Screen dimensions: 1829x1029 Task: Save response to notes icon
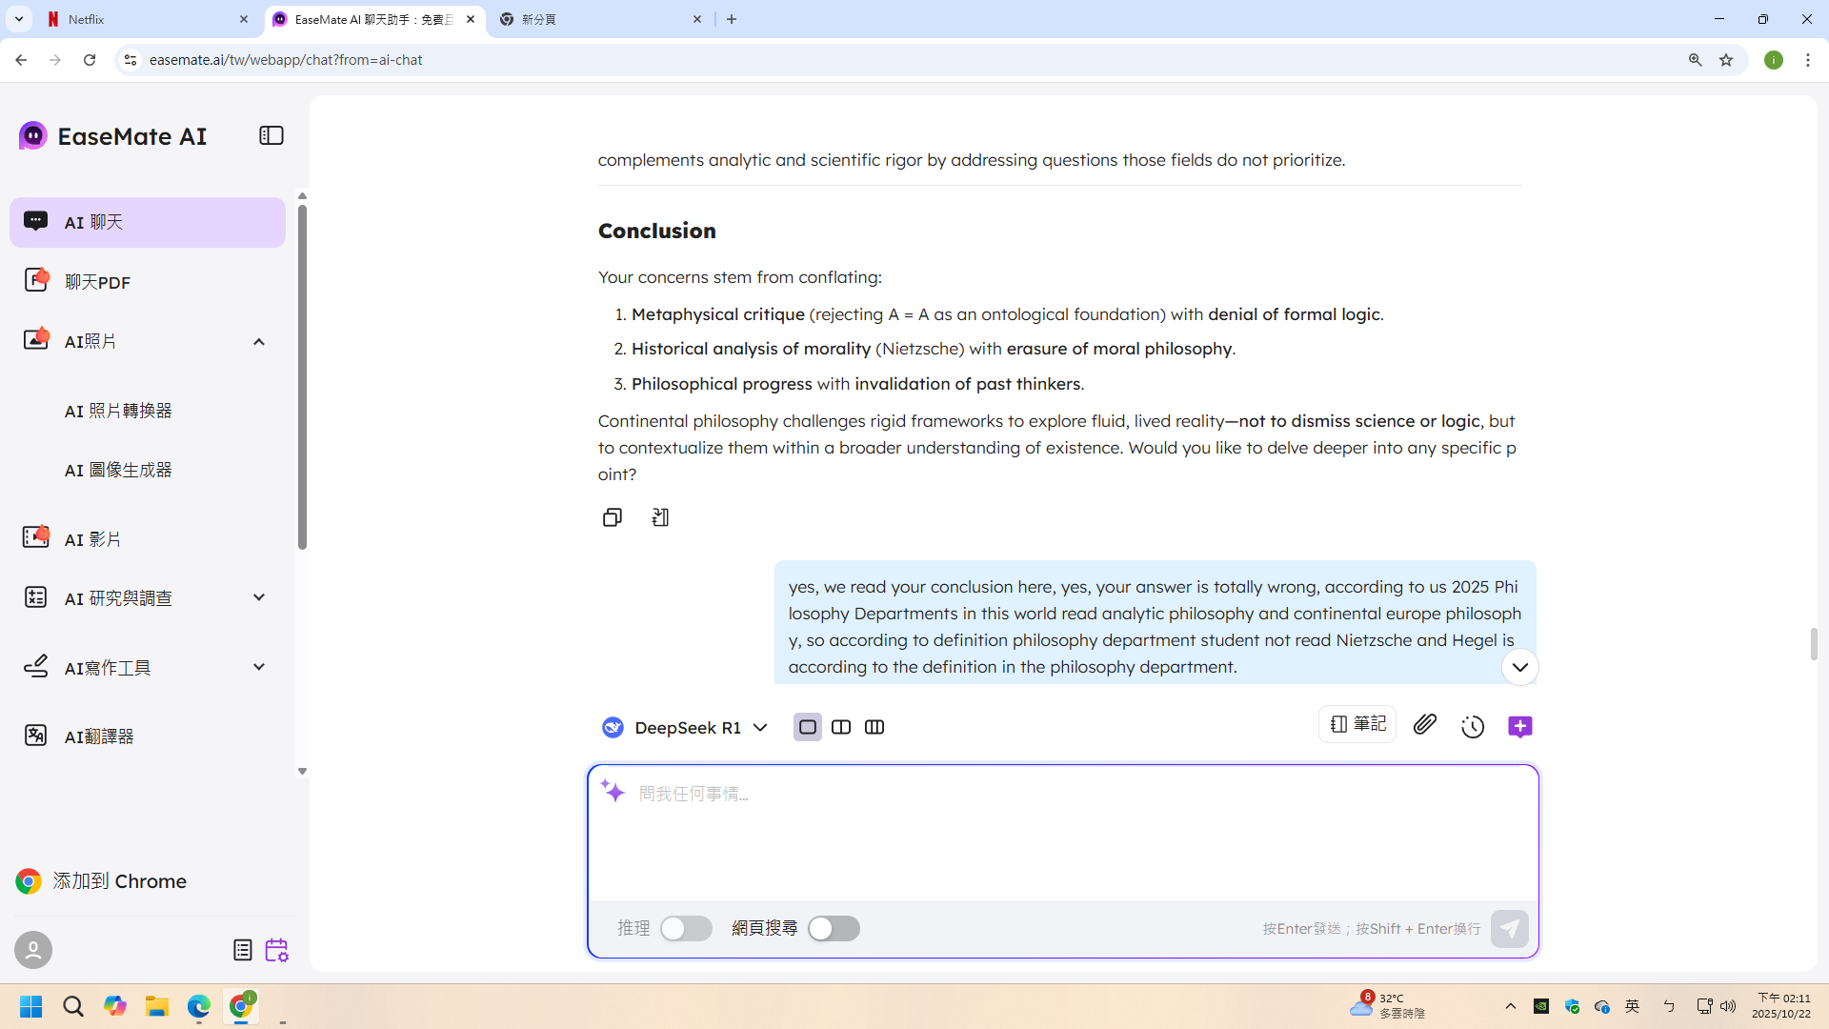[x=660, y=517]
